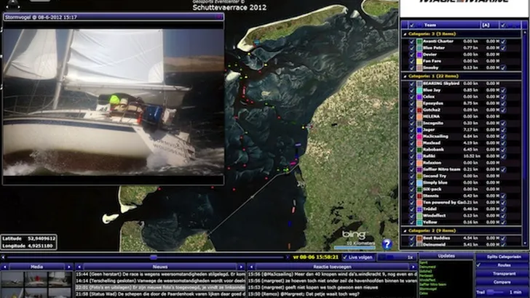Image resolution: width=530 pixels, height=298 pixels.
Task: Click the right arrow in Nieuws panel header
Action: pos(240,266)
